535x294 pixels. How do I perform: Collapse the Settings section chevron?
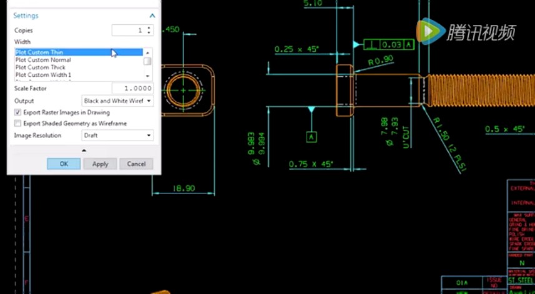coord(152,16)
